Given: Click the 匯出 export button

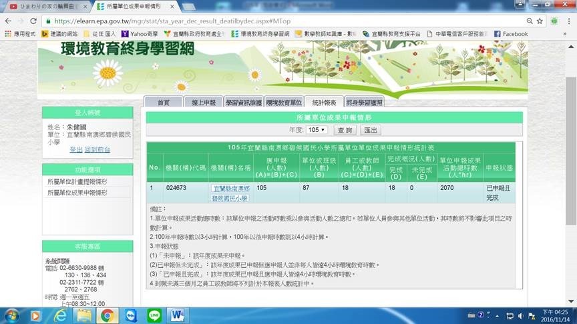Looking at the screenshot, I should pos(371,129).
